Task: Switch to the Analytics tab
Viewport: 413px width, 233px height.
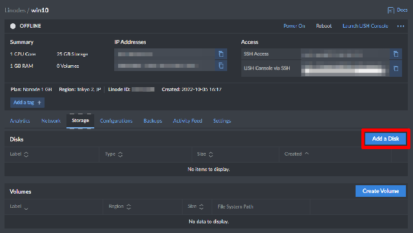Action: [20, 121]
